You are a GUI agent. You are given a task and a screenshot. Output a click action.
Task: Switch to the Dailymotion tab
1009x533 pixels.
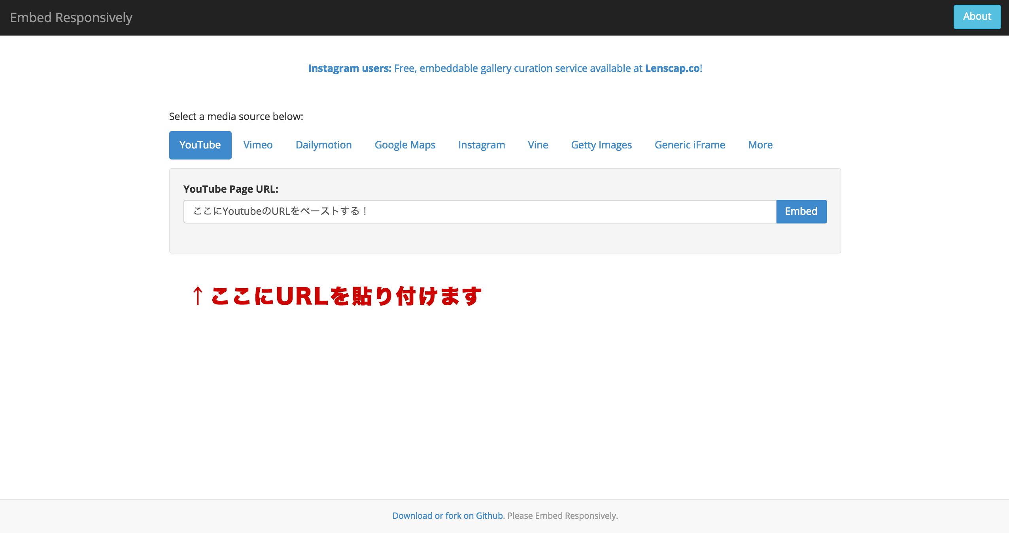click(x=323, y=145)
